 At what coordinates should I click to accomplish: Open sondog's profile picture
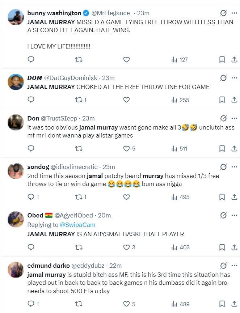pos(16,171)
